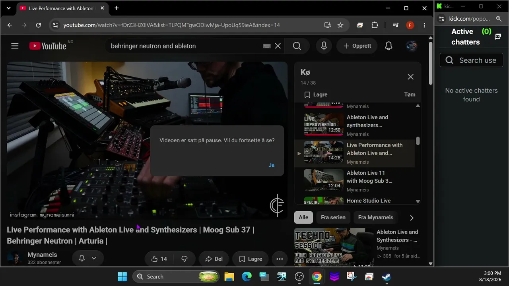
Task: Select Ableton Live and Synthesizers recommended title
Action: click(397, 236)
